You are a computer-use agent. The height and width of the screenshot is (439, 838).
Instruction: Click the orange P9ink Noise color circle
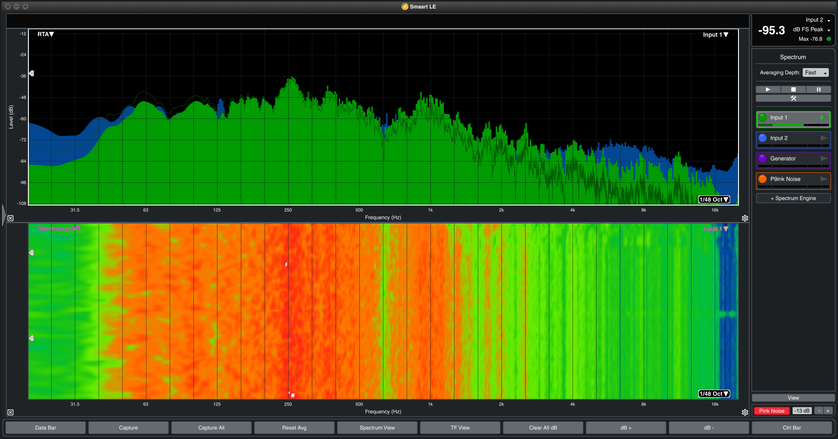click(x=762, y=179)
